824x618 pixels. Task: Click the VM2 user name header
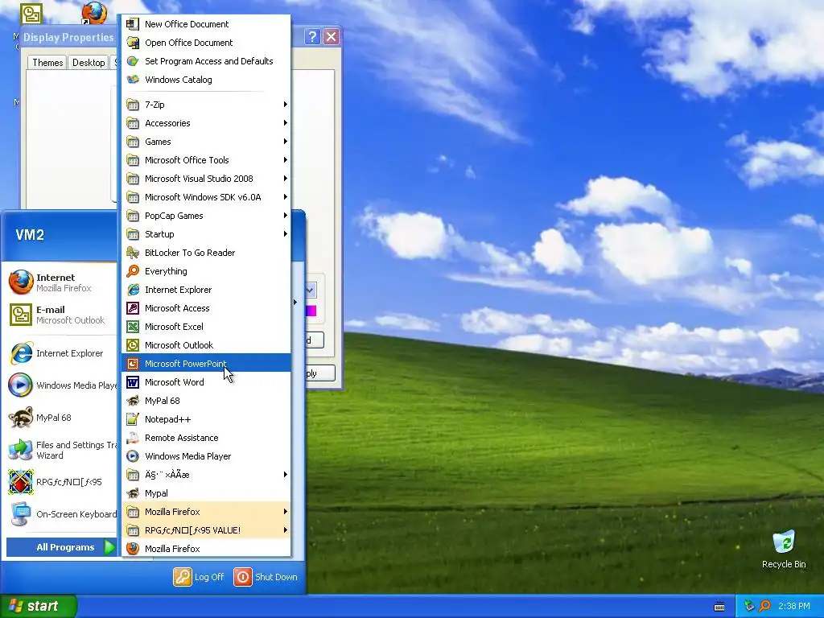click(x=30, y=235)
